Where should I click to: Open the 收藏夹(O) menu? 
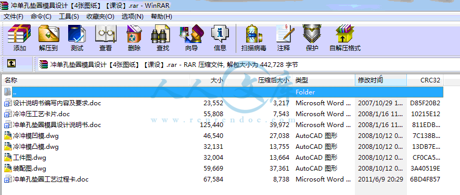100,17
